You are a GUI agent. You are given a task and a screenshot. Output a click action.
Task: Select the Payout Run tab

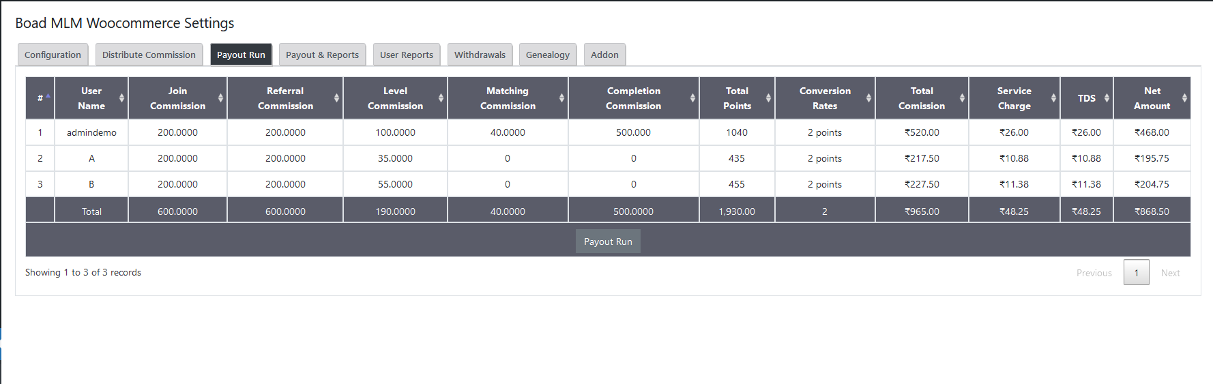(x=241, y=55)
